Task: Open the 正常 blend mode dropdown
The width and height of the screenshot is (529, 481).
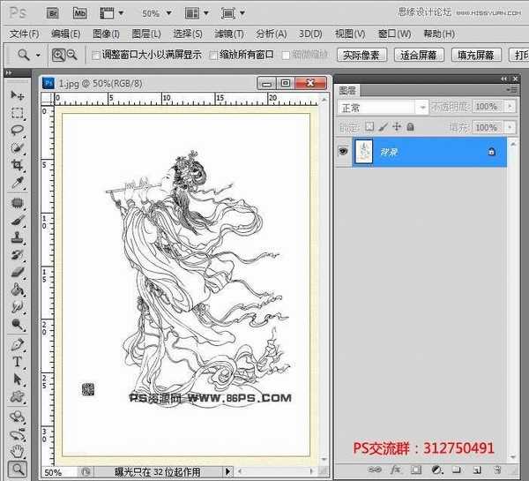Action: pos(383,106)
